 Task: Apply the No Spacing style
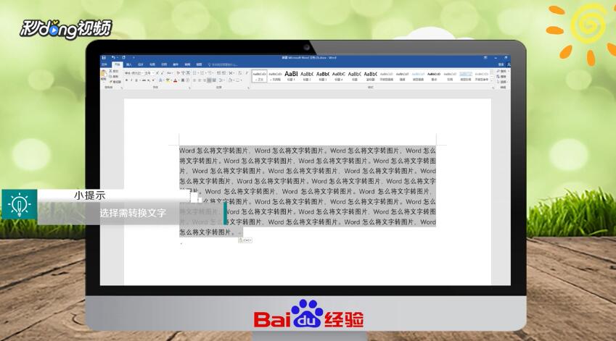[x=275, y=76]
